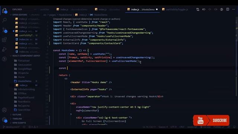Open notifications bell in status bar
This screenshot has width=238, height=134.
point(234,127)
